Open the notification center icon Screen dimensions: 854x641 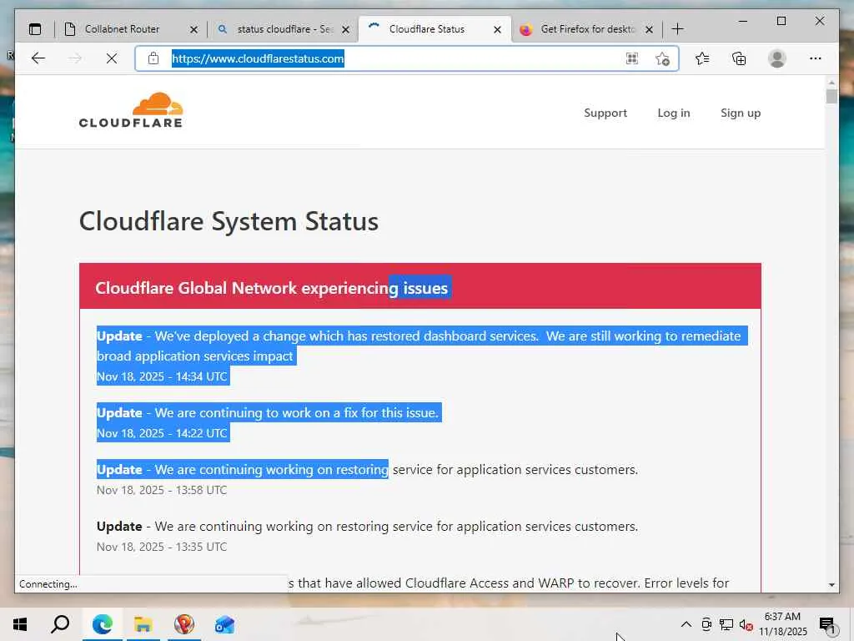point(827,624)
